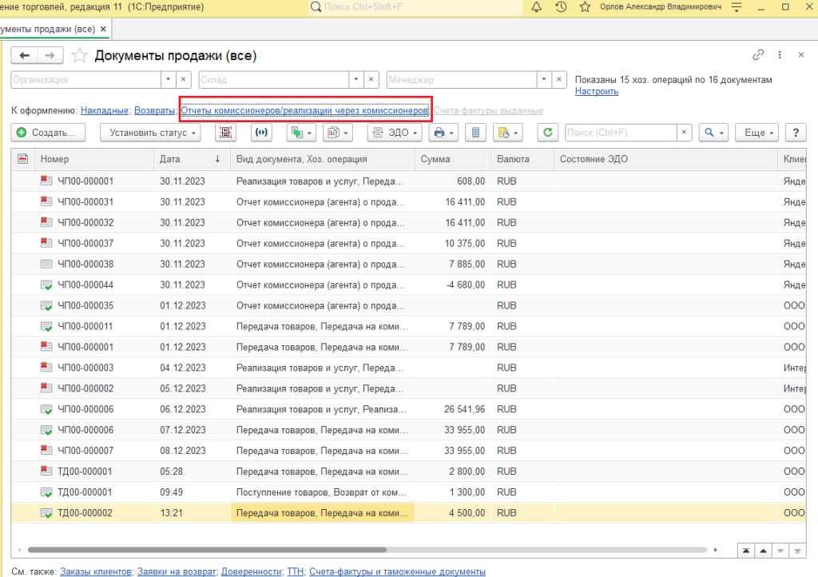Open the notifications bell icon
This screenshot has height=577, width=818.
click(x=536, y=7)
